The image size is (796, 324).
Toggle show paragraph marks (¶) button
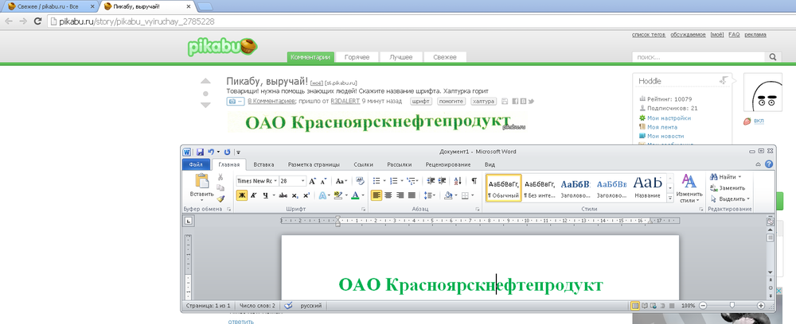[x=474, y=181]
